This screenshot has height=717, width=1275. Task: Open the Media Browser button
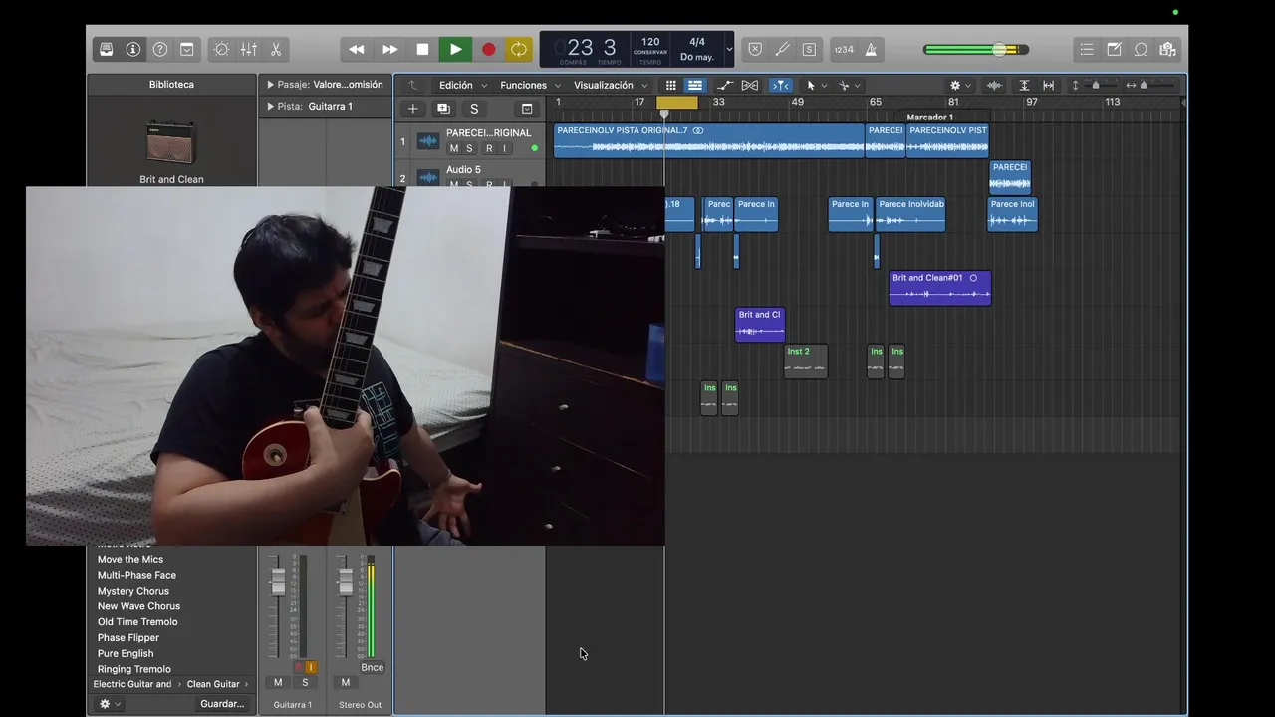tap(1167, 49)
